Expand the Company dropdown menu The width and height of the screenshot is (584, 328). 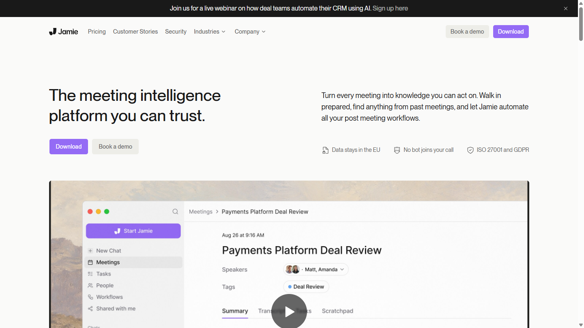pyautogui.click(x=250, y=32)
